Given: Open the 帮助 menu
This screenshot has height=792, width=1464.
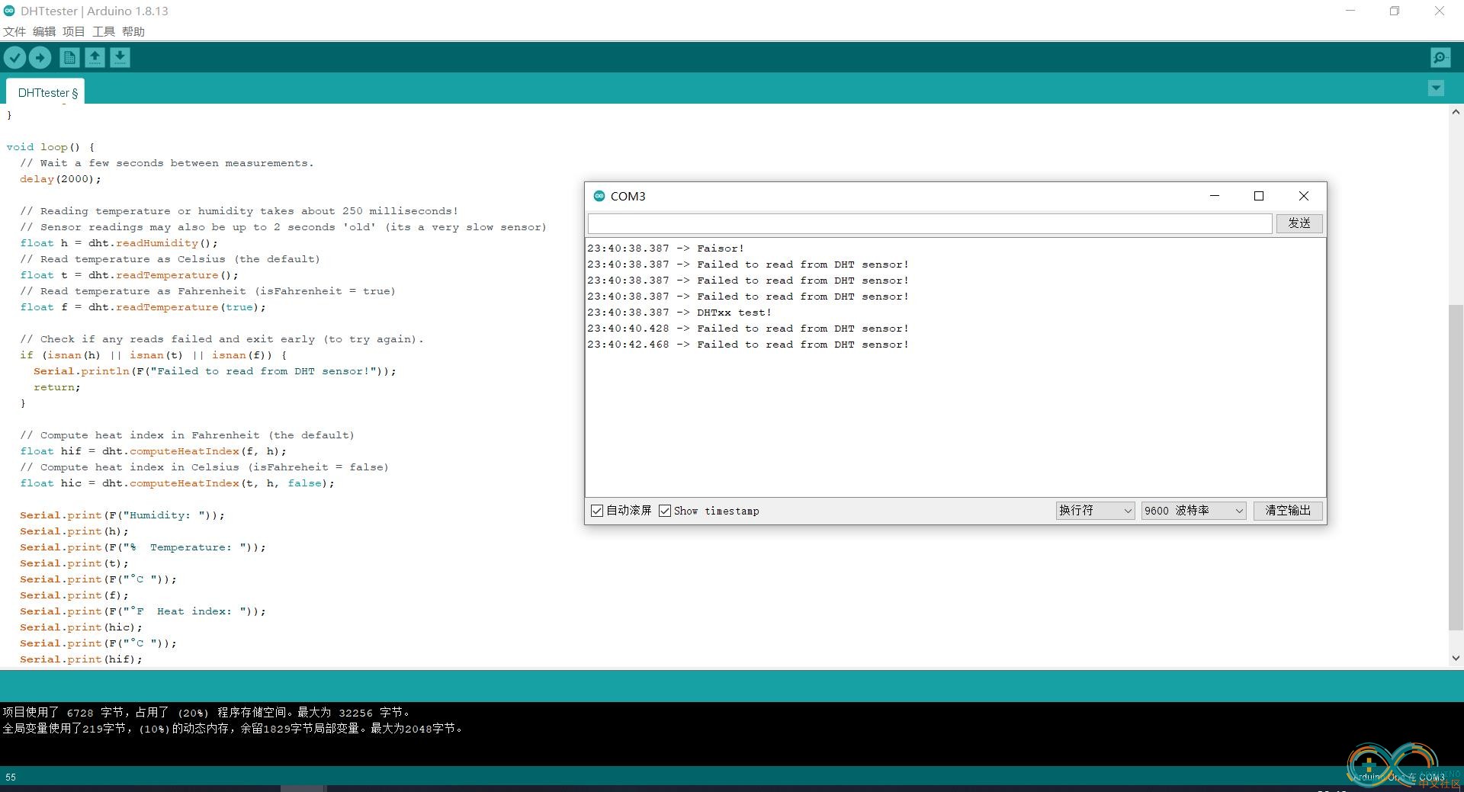Looking at the screenshot, I should click(x=133, y=31).
